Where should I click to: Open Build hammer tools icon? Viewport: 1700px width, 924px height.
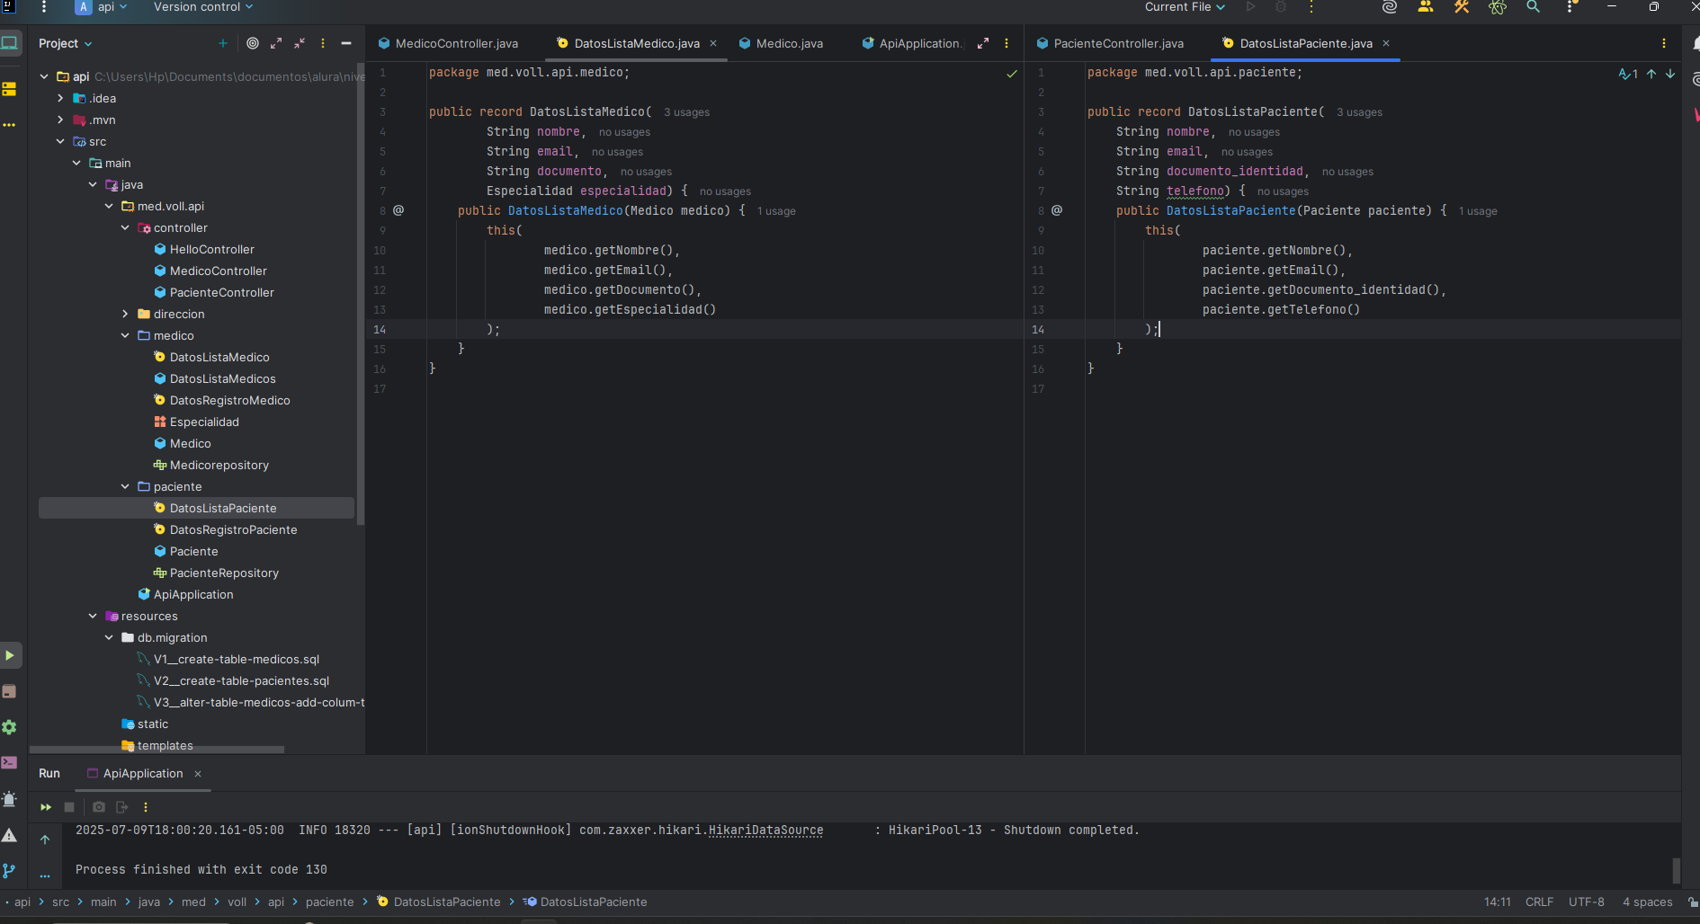[1461, 7]
